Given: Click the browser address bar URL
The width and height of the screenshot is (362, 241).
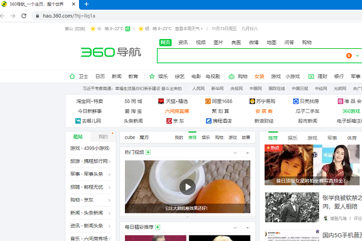Looking at the screenshot, I should (69, 16).
